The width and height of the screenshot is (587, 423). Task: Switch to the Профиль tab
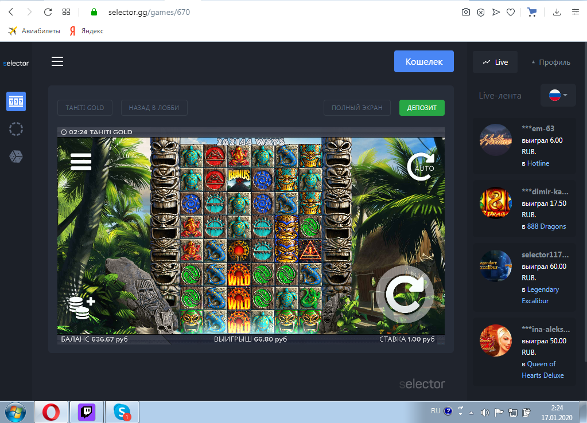[550, 62]
